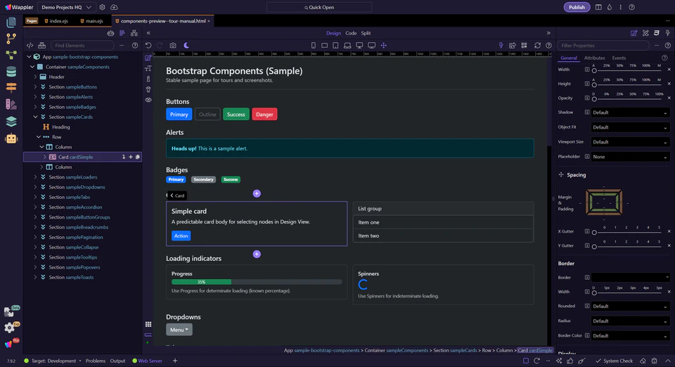The height and width of the screenshot is (367, 675).
Task: Click the Action button in Simple card
Action: pos(181,236)
